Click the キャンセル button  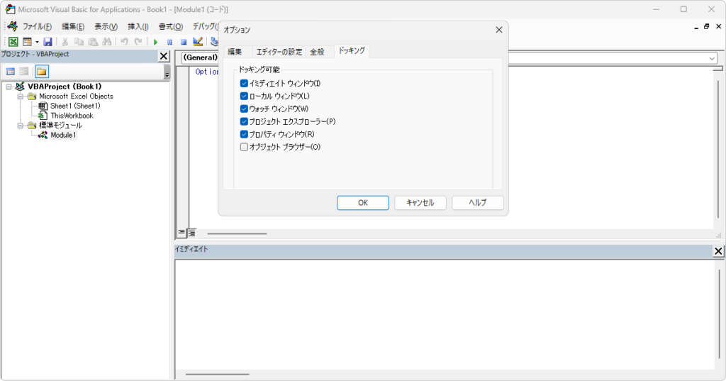tap(420, 202)
